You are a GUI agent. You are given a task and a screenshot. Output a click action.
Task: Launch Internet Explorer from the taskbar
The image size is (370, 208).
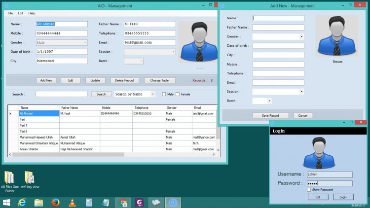tap(22, 203)
